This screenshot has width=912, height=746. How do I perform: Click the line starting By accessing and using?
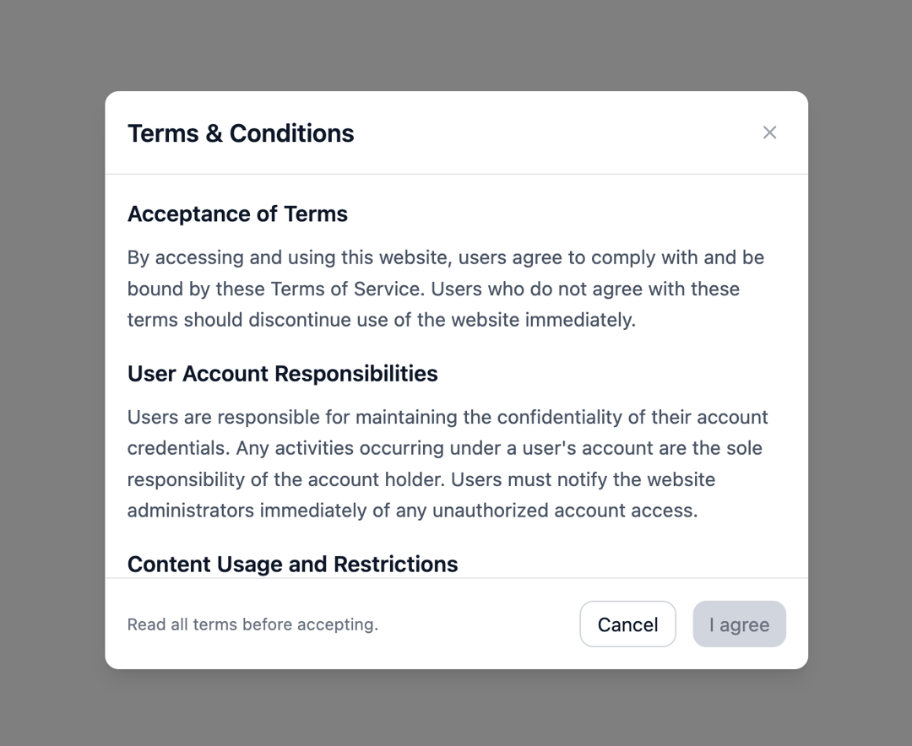tap(446, 257)
